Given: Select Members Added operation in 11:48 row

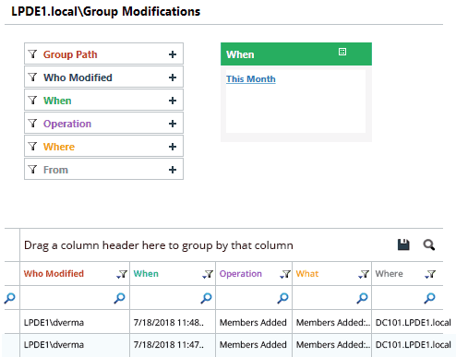Looking at the screenshot, I should pos(254,322).
